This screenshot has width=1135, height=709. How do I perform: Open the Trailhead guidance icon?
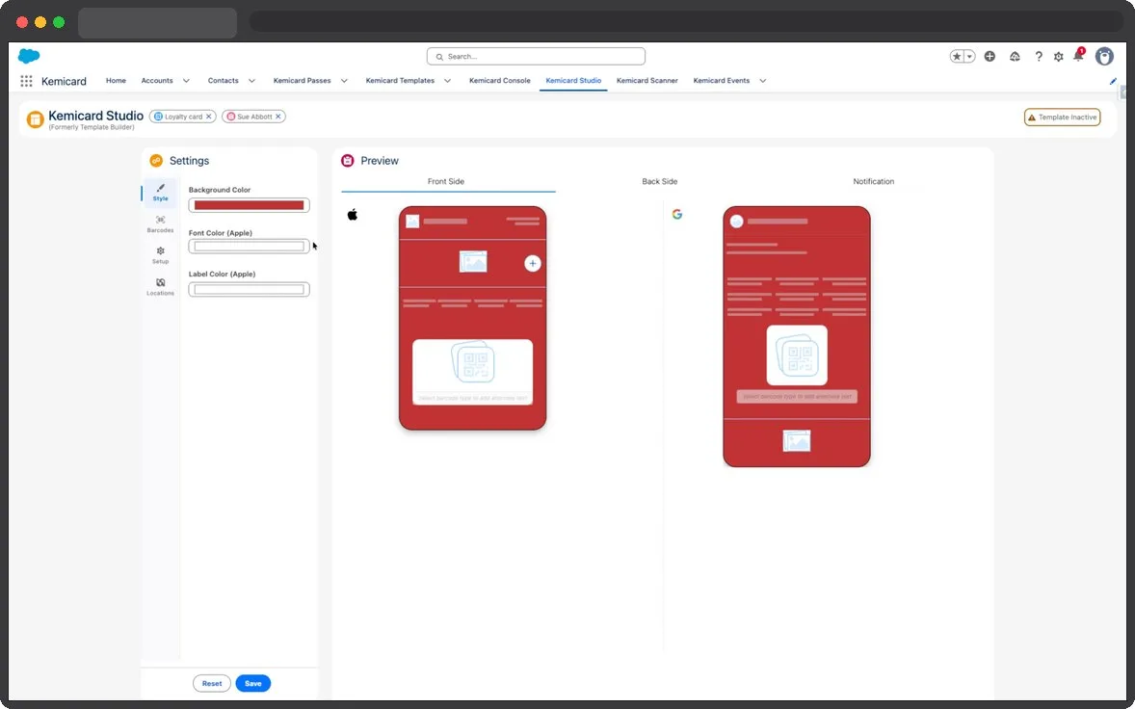click(x=1015, y=57)
